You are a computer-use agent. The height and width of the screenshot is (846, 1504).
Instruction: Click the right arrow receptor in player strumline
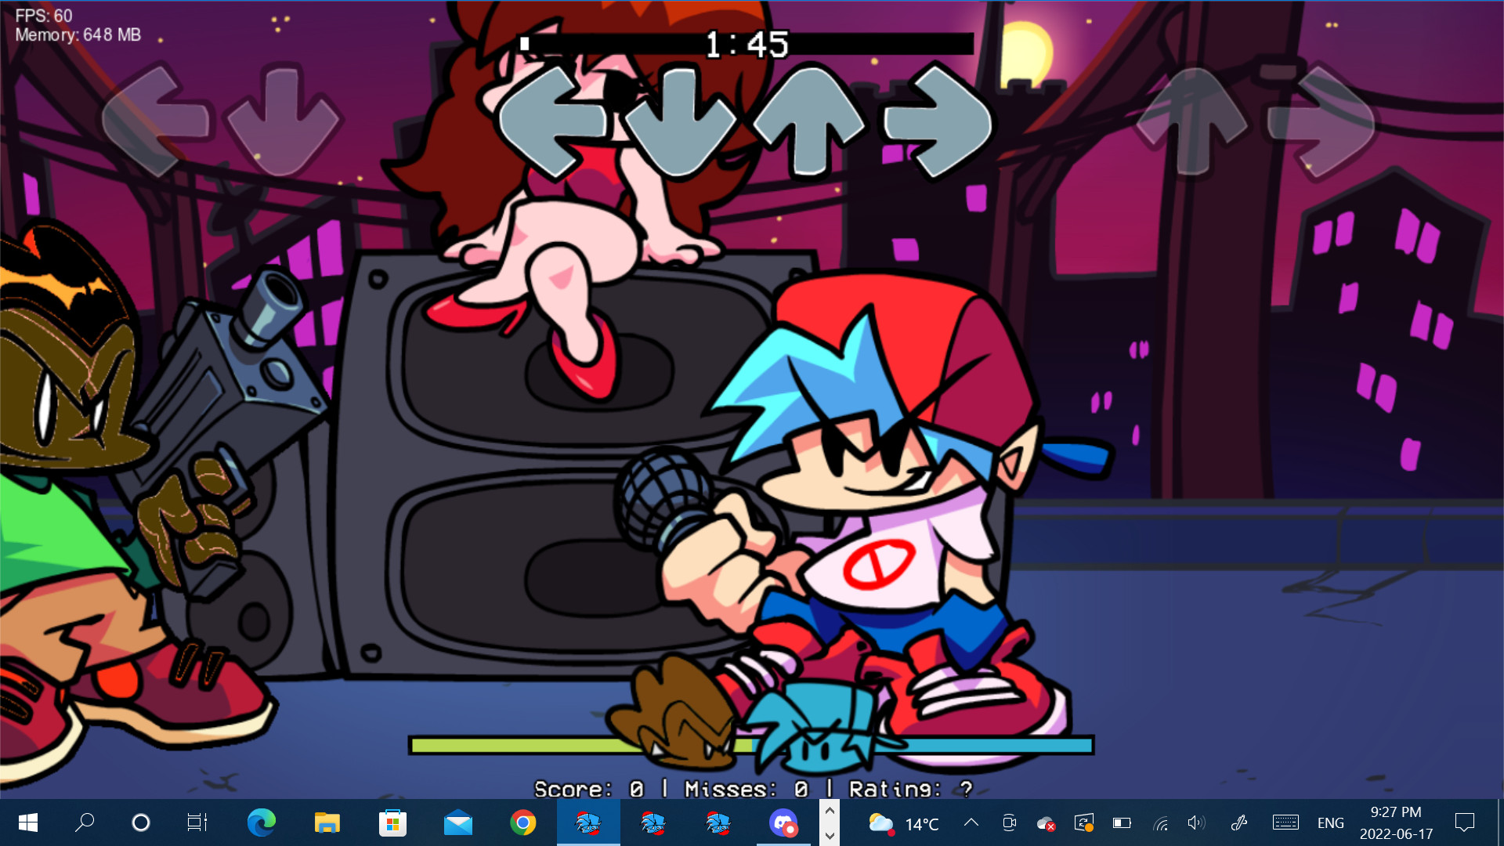point(937,121)
